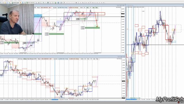This screenshot has width=184, height=104.
Task: Select the vertical line drawing tool
Action: tap(70, 3)
